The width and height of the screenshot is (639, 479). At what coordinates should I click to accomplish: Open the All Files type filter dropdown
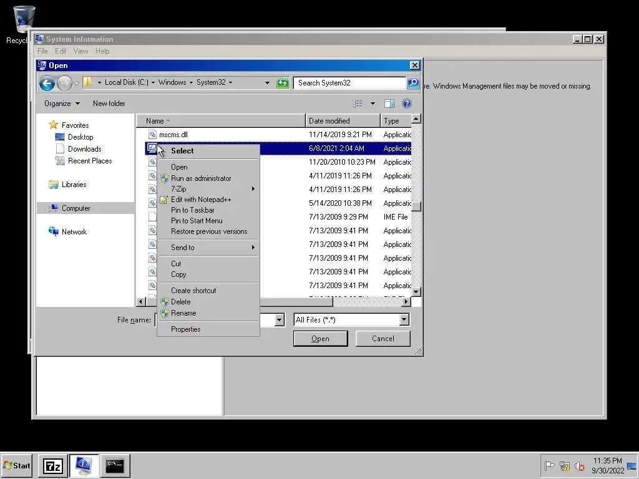click(404, 320)
